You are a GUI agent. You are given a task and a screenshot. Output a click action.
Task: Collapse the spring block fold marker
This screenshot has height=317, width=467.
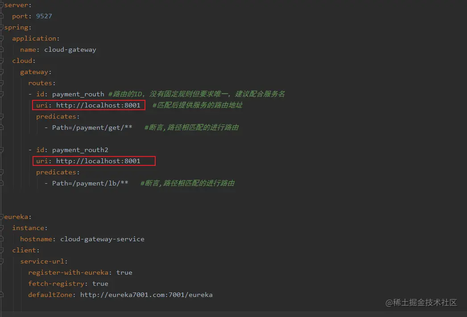tap(1, 27)
